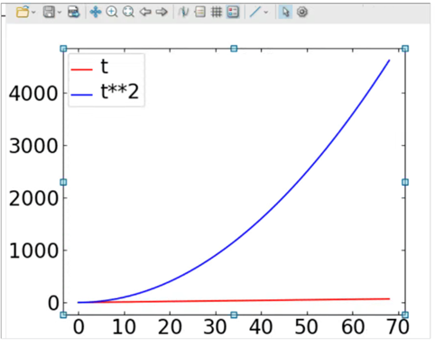
Task: Select the legend entry label 't'
Action: (104, 66)
